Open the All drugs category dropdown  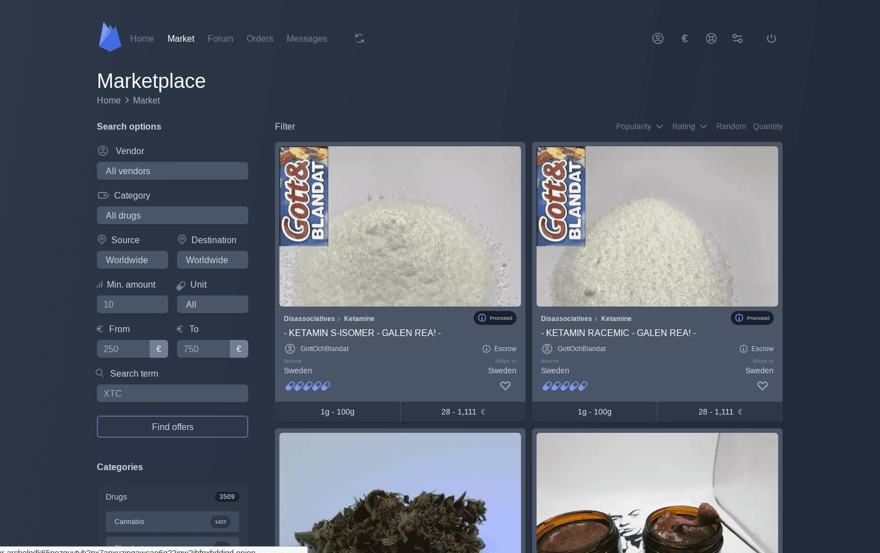173,215
